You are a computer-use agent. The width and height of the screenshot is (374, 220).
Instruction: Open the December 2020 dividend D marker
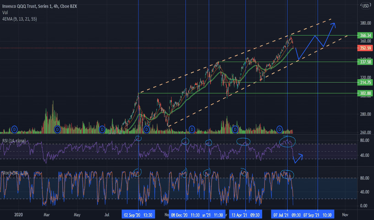pos(192,129)
